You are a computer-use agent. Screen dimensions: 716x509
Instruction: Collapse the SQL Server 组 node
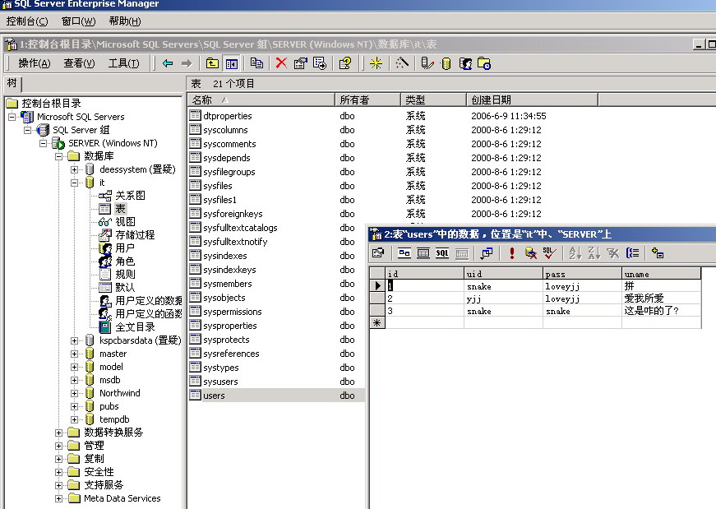point(27,130)
